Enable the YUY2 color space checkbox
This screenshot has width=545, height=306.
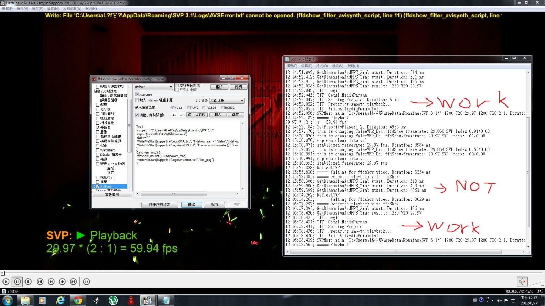click(189, 108)
